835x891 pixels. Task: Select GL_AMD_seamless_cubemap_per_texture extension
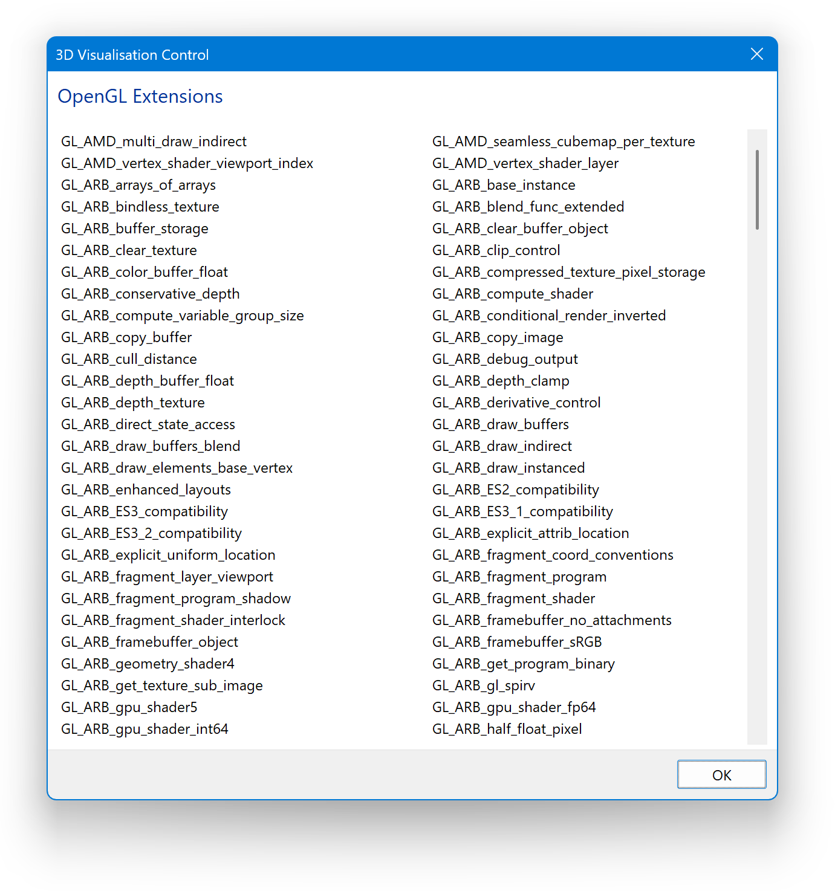click(563, 141)
